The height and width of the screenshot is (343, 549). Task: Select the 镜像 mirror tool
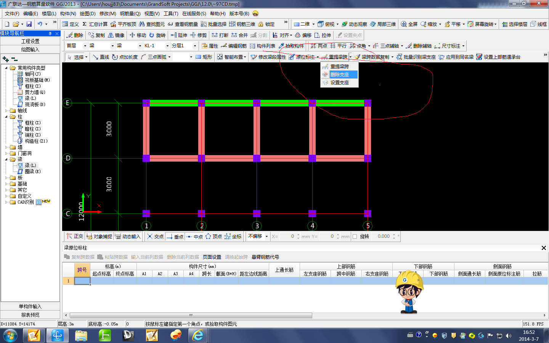pos(116,35)
